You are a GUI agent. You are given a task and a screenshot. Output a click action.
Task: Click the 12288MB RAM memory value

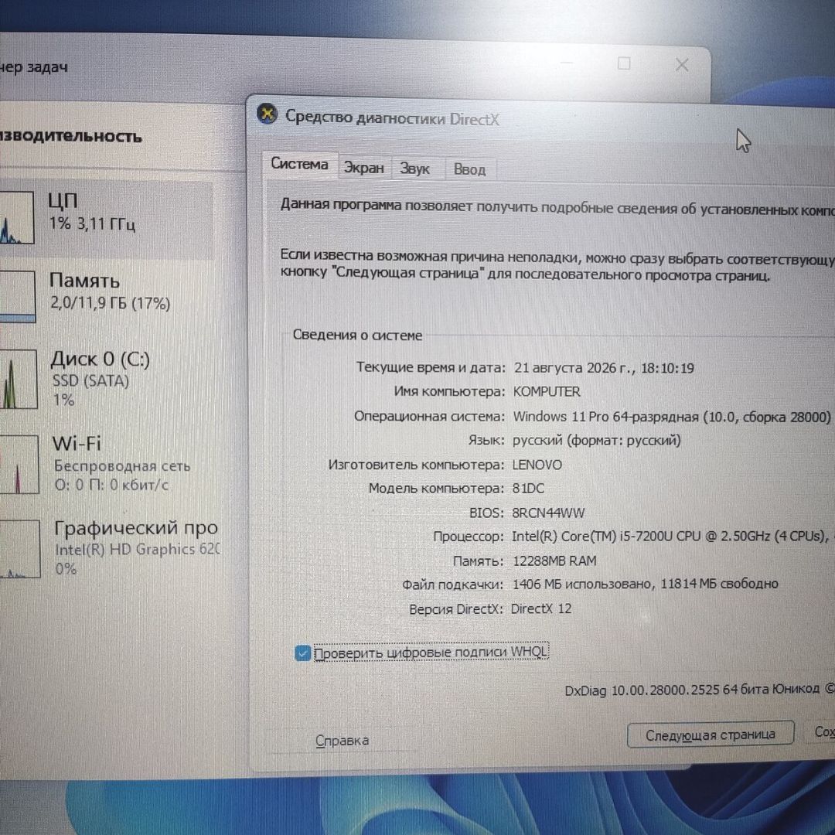[554, 561]
